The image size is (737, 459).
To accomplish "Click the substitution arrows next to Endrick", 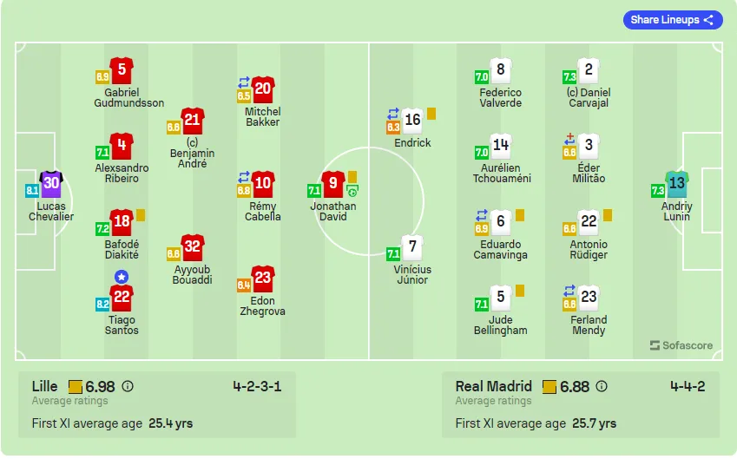I will (x=393, y=114).
